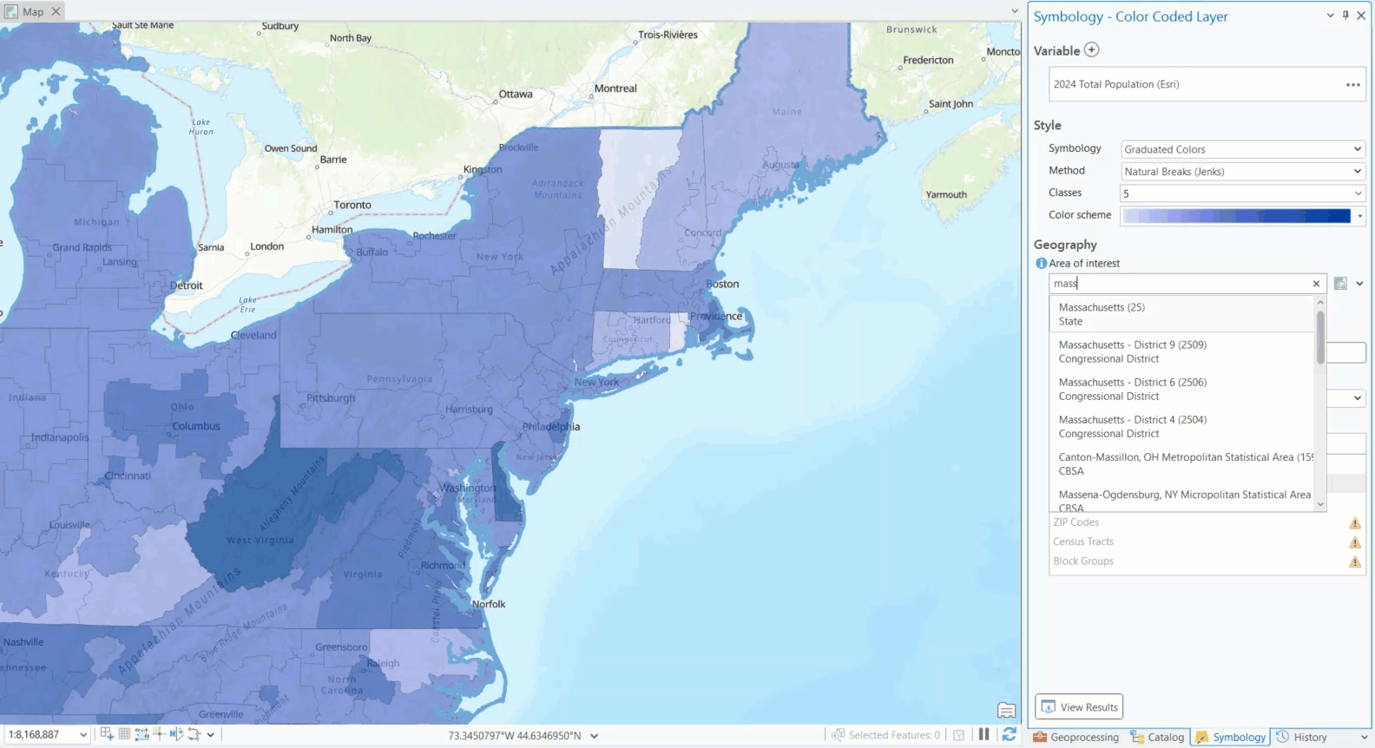
Task: Open the variable options ellipsis menu
Action: pyautogui.click(x=1352, y=84)
